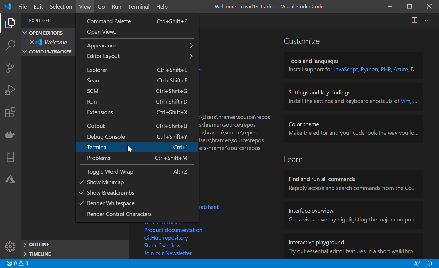Open the Run menu in menu bar
Screen dimensions: 439x268
[x=116, y=6]
